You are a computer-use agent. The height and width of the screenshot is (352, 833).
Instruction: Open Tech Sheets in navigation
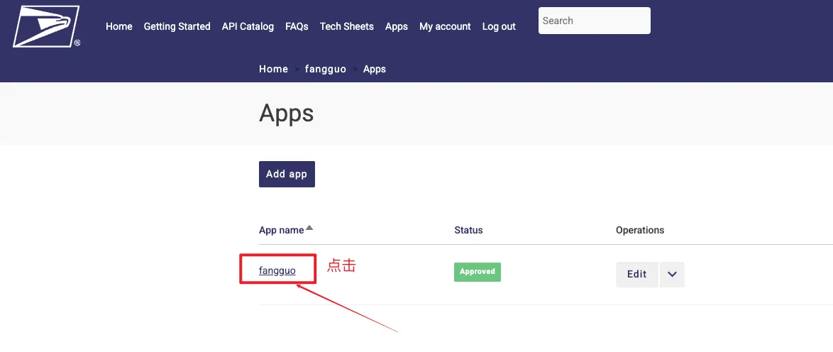tap(346, 26)
